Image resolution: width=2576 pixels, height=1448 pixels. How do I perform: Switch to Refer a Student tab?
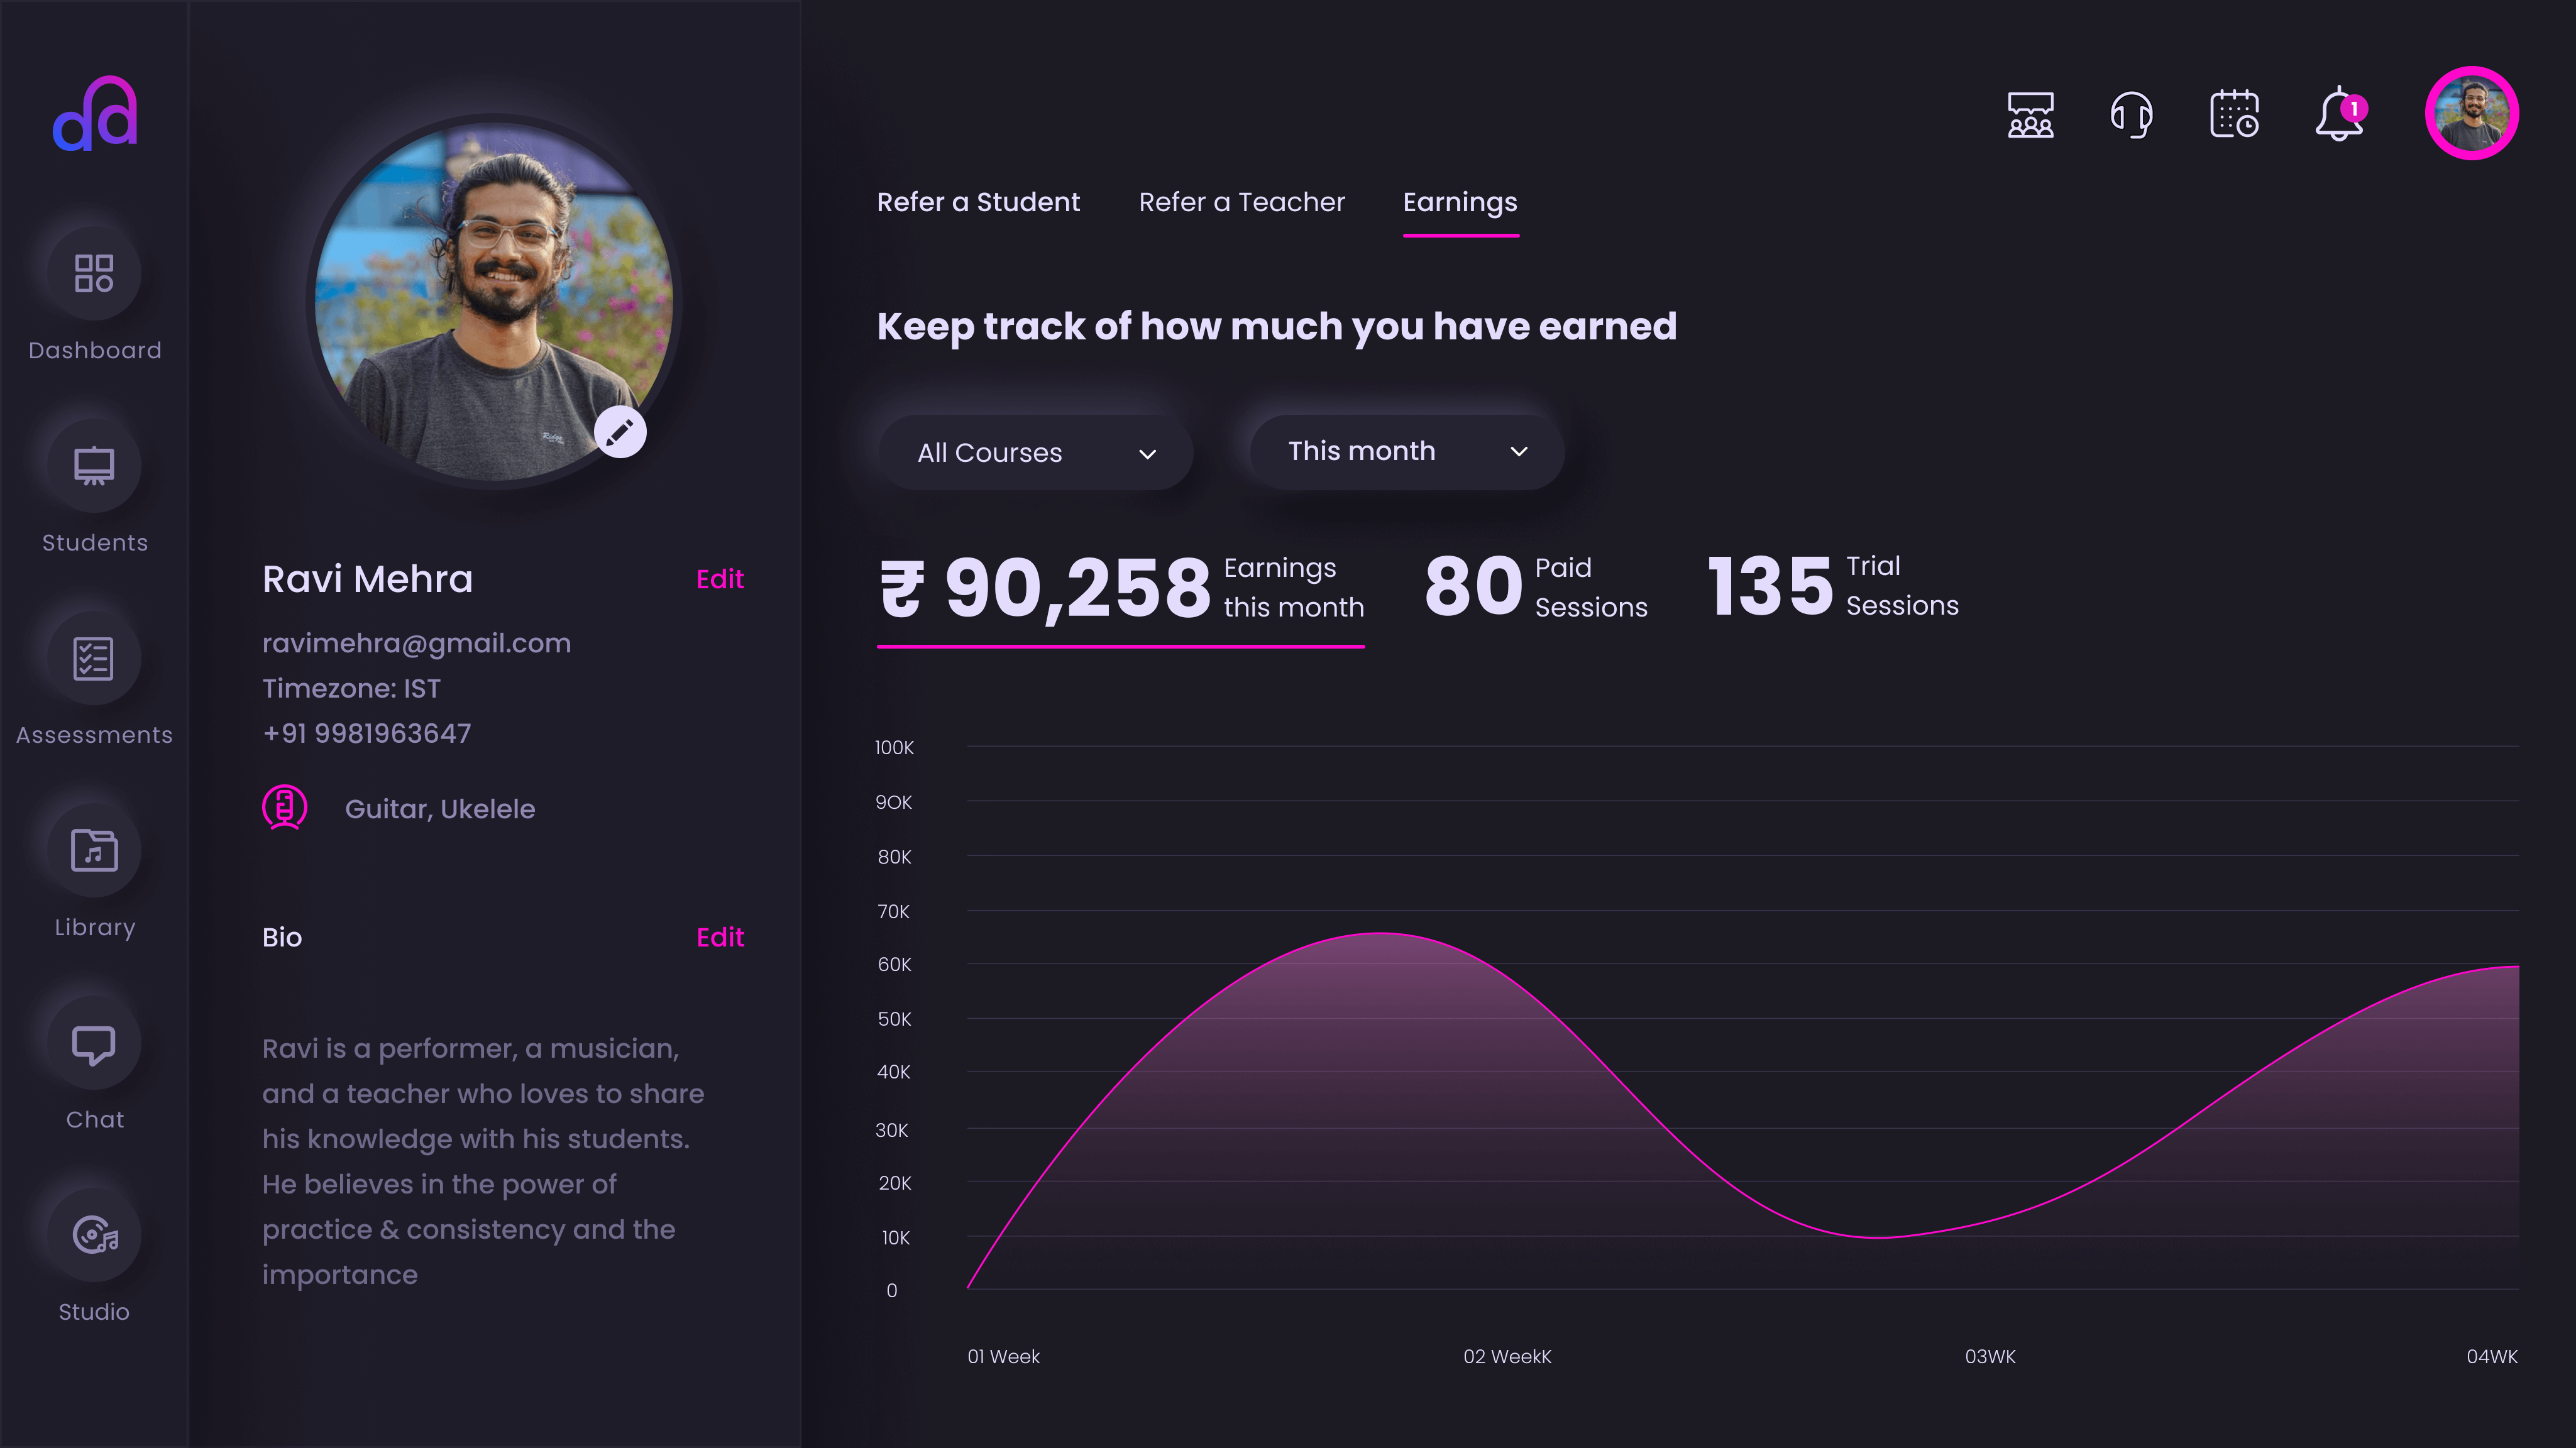(978, 202)
